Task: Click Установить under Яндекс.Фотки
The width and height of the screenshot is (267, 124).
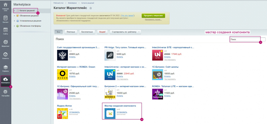Action: click(74, 112)
